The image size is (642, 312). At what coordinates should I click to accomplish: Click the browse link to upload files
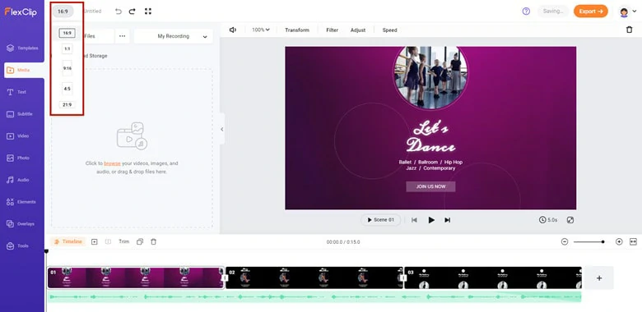(112, 163)
